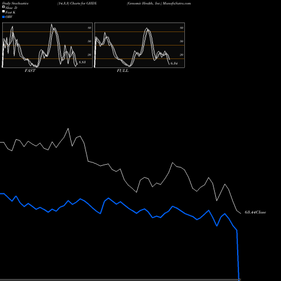This screenshot has width=281, height=281.
Task: Click the 63.44 Close price label
Action: point(255,212)
